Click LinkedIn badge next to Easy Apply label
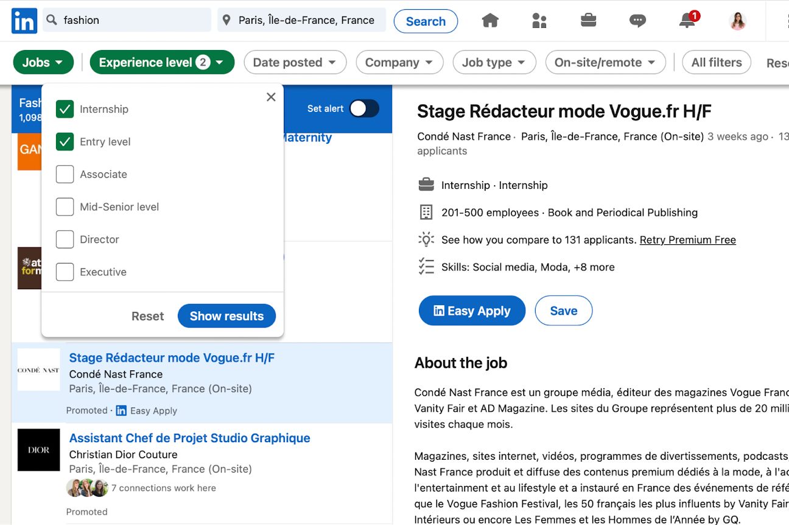 tap(121, 410)
